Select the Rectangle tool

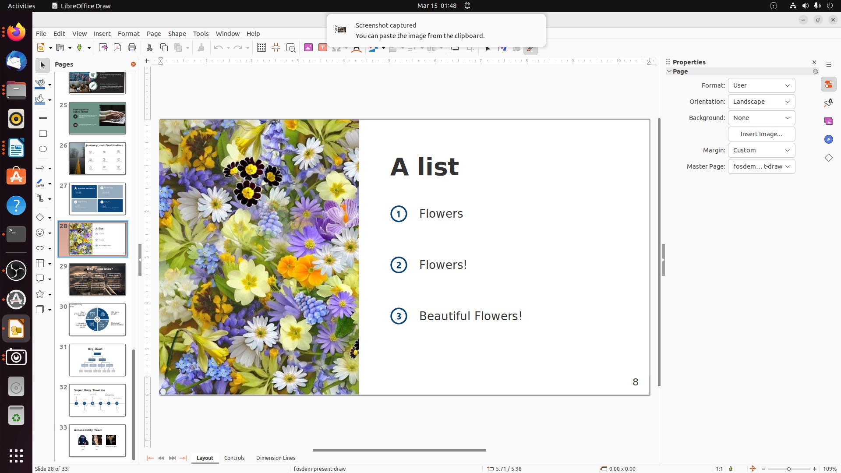point(42,133)
